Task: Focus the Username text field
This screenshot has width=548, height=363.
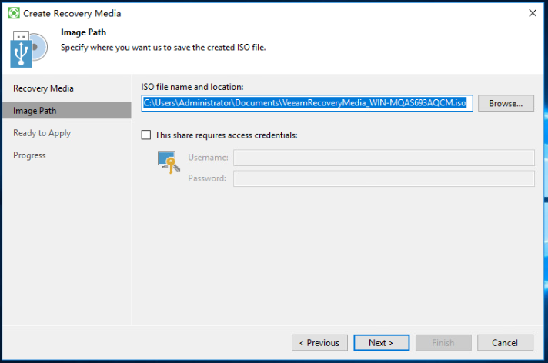Action: (x=384, y=158)
